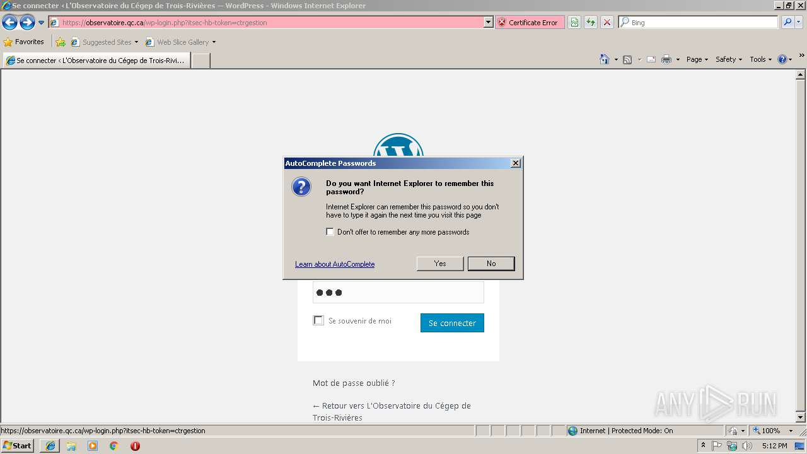Viewport: 807px width, 454px height.
Task: Click the RSS Feeds icon
Action: [x=627, y=59]
